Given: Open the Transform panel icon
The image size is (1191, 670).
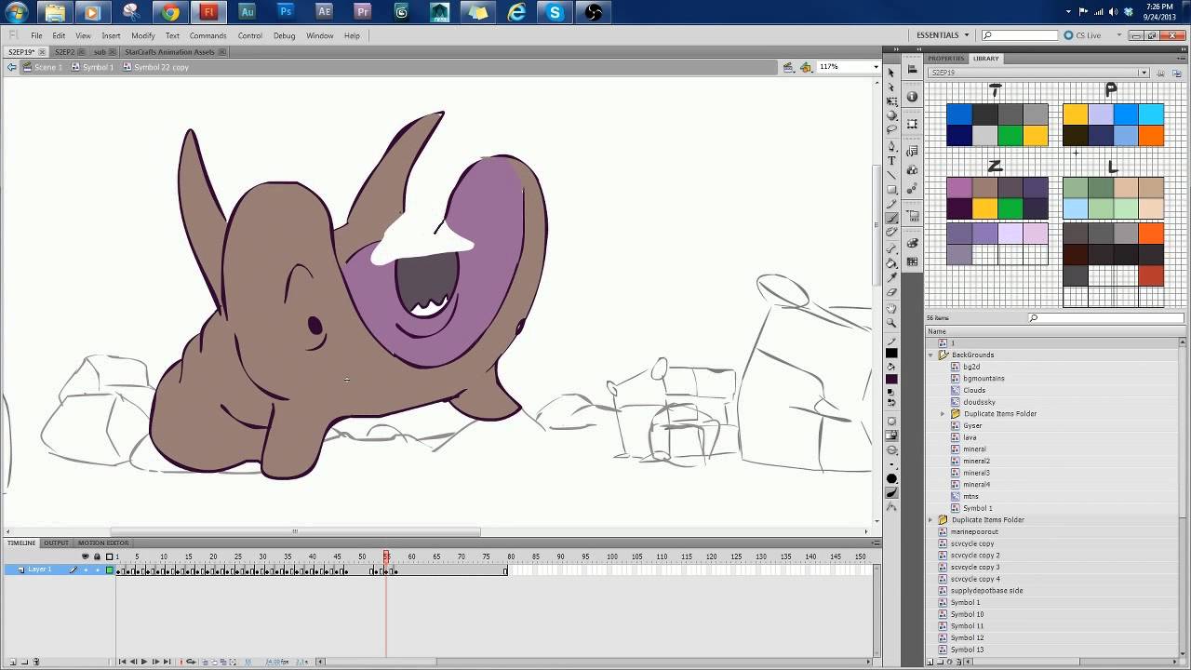Looking at the screenshot, I should click(x=912, y=124).
